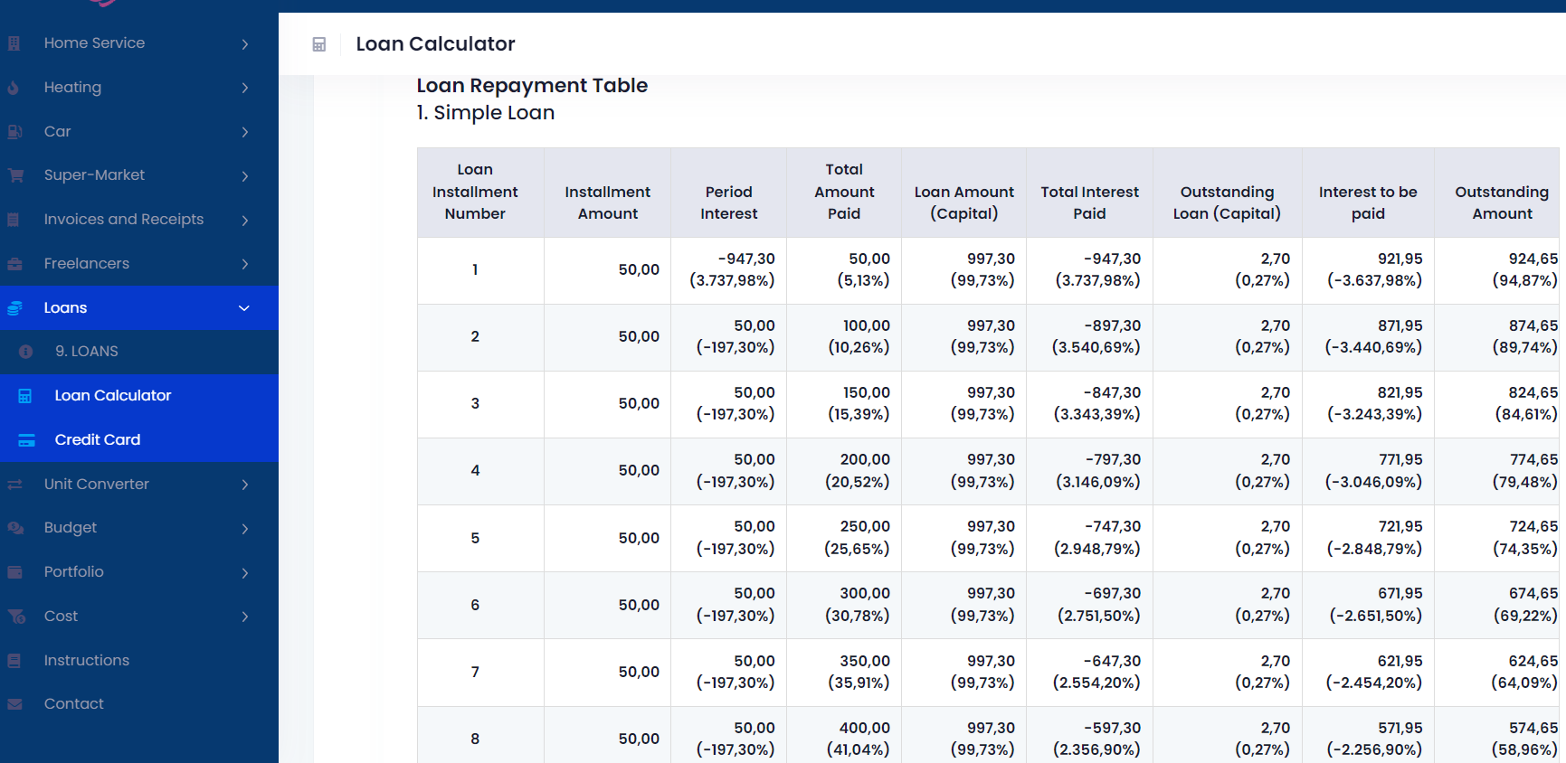
Task: Expand the Home Service menu chevron
Action: (x=244, y=43)
